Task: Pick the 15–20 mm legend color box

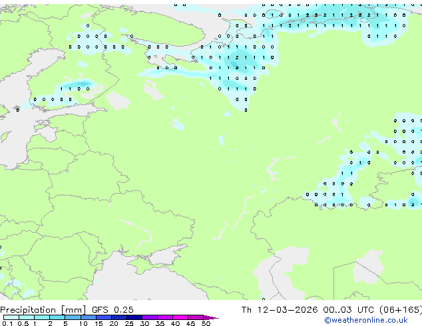Action: coord(103,317)
